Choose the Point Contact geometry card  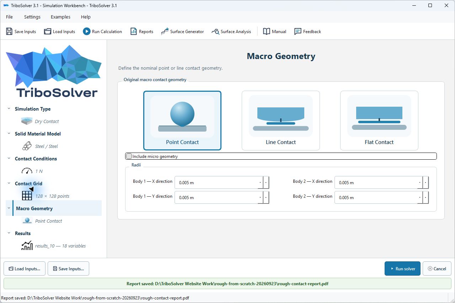click(x=182, y=121)
